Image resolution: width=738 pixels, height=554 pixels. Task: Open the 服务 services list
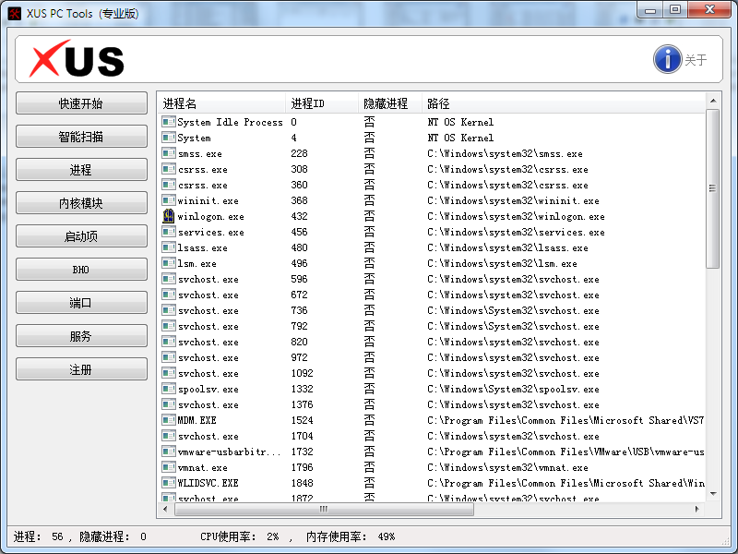(81, 336)
